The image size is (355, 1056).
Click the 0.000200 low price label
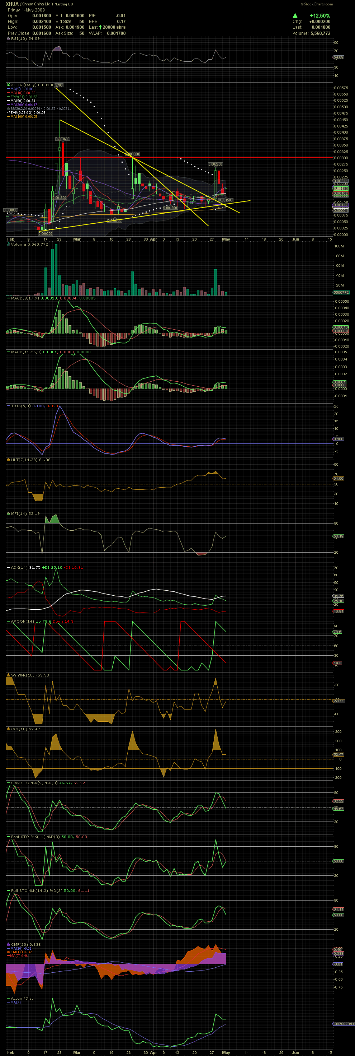[x=46, y=233]
